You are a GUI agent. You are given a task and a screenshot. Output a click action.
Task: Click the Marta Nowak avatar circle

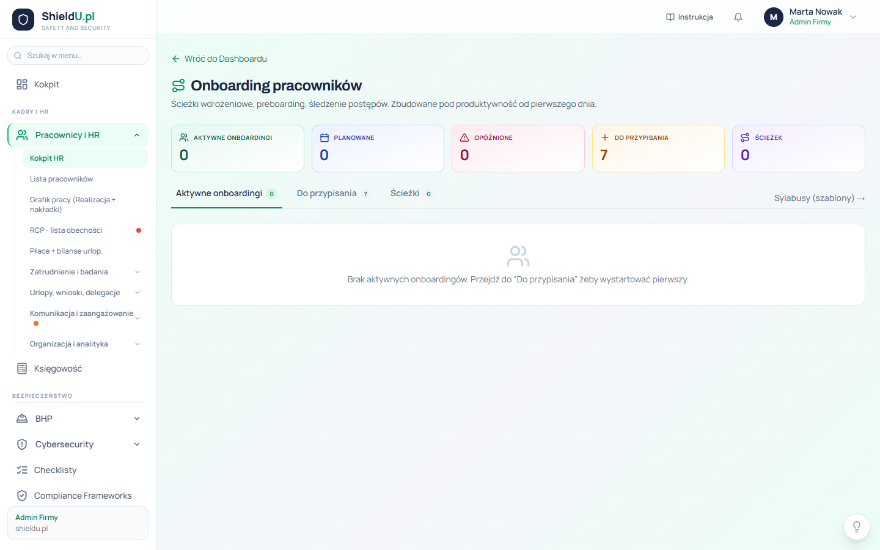tap(774, 17)
